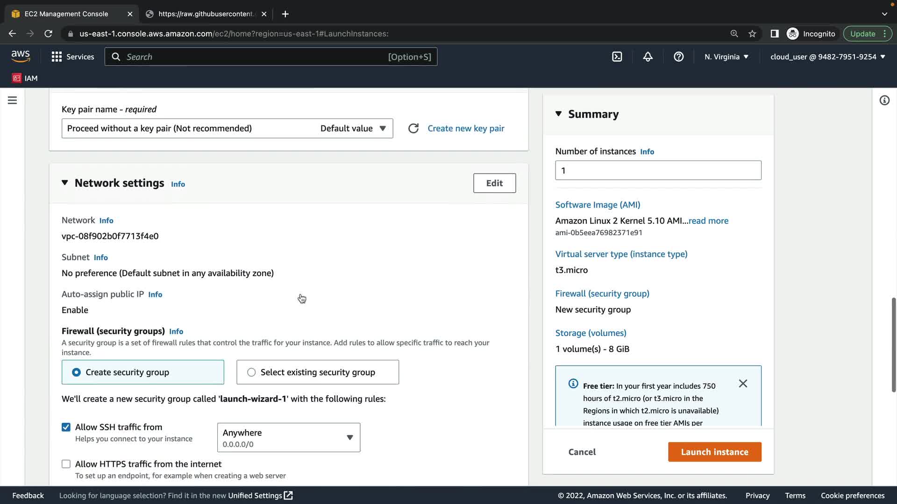Click the Create new key pair link
The width and height of the screenshot is (897, 504).
466,128
